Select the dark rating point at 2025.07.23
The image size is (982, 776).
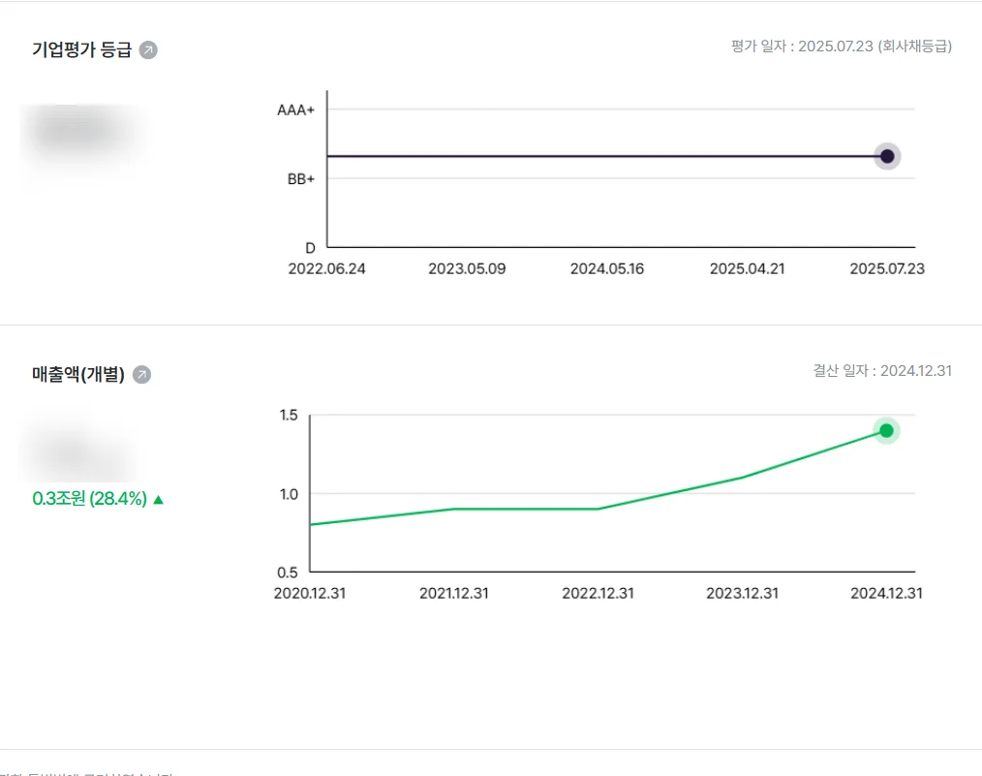click(887, 156)
